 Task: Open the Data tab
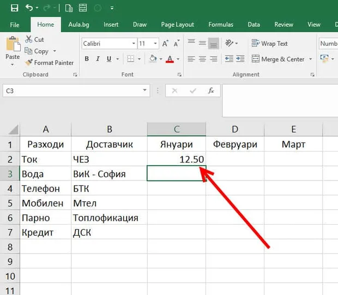[253, 25]
